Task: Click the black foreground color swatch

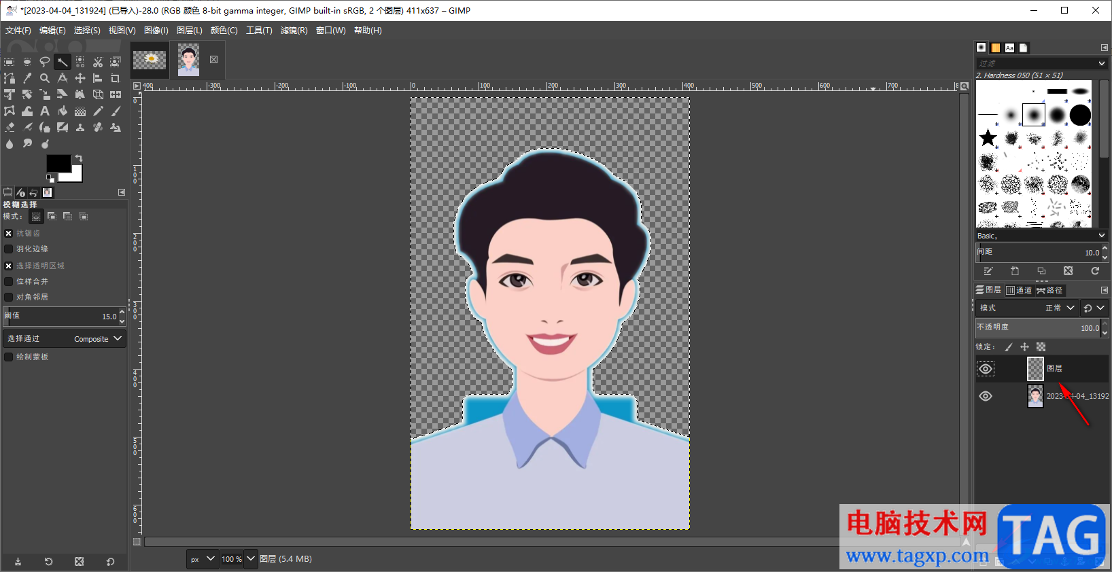Action: 57,163
